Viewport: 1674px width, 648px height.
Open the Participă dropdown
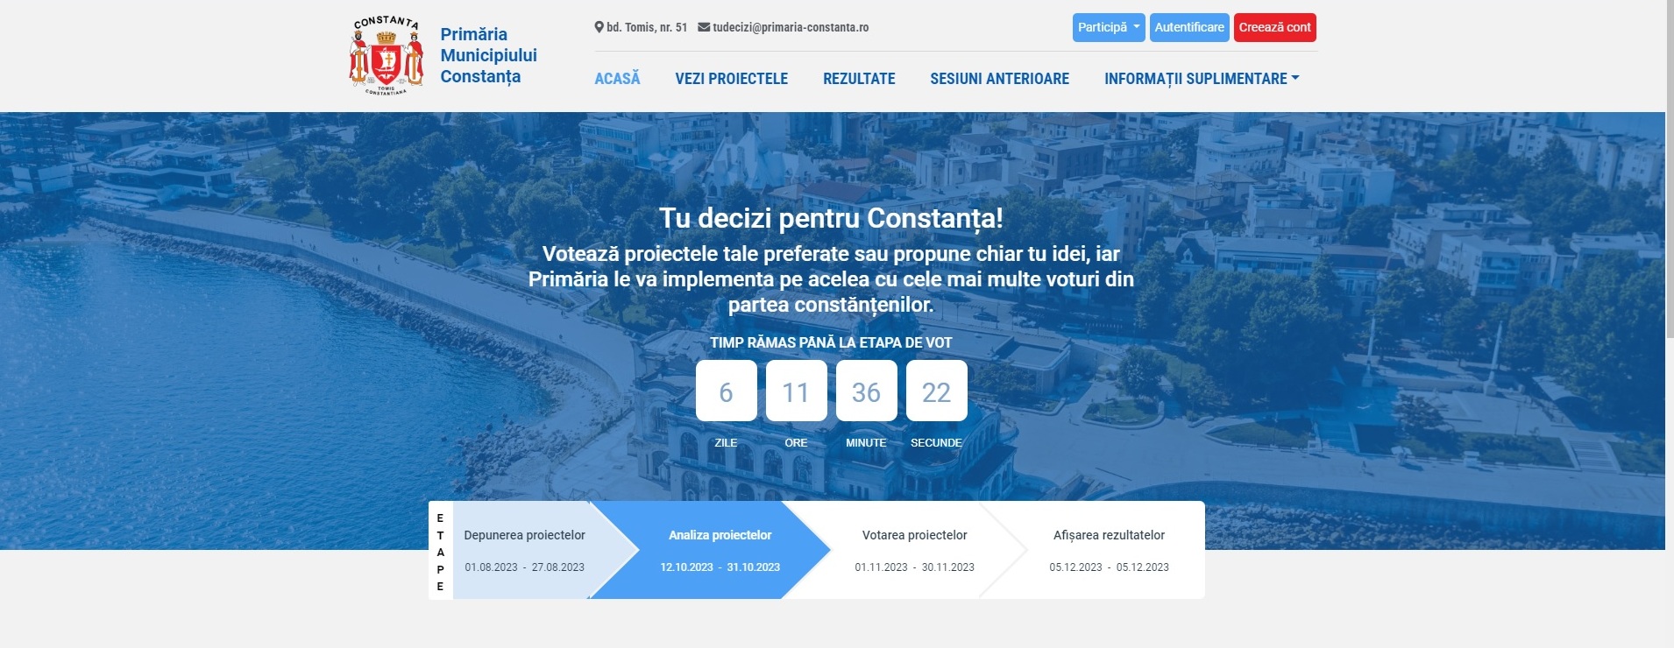point(1109,27)
